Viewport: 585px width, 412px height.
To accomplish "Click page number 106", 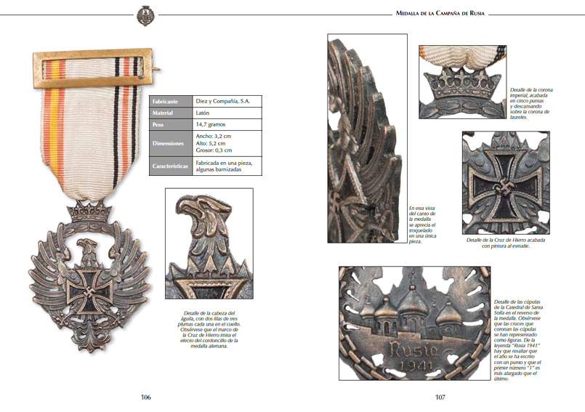I will 145,397.
